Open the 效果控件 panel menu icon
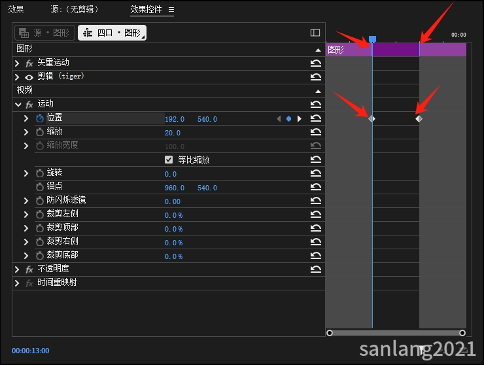The width and height of the screenshot is (484, 365). click(171, 10)
